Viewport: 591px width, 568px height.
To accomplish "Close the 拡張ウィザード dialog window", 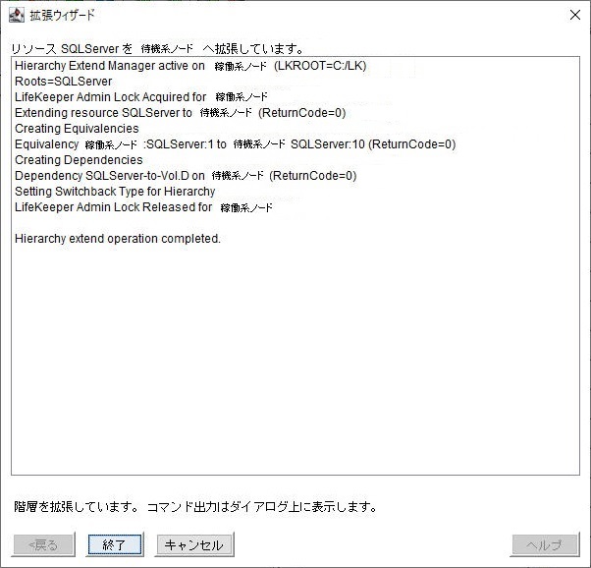I will (574, 15).
